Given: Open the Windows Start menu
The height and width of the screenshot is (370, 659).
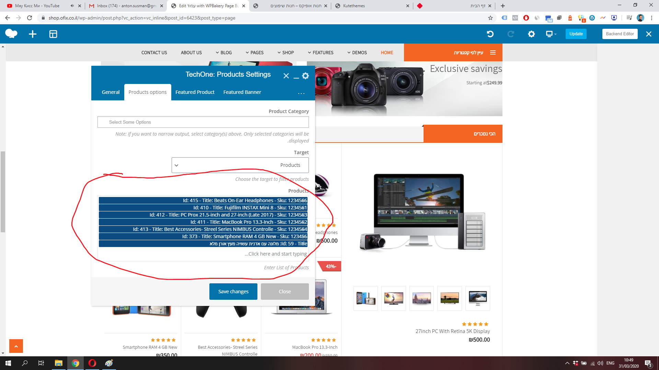Looking at the screenshot, I should (8, 363).
